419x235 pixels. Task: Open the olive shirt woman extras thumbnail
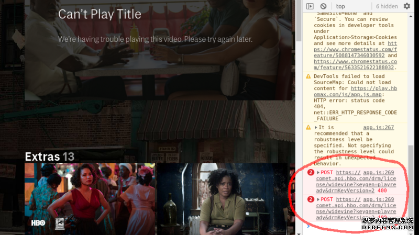(x=222, y=199)
